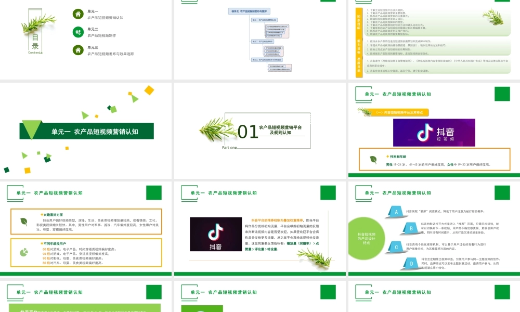Select the hexagon badge labeled A
This screenshot has height=312, width=520.
[x=396, y=212]
